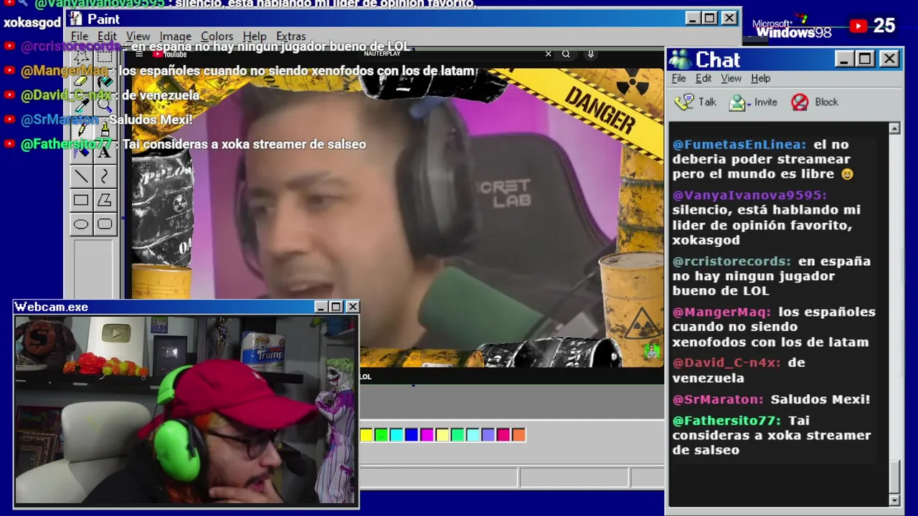Viewport: 918px width, 516px height.
Task: Open the Chat window File menu
Action: point(678,78)
